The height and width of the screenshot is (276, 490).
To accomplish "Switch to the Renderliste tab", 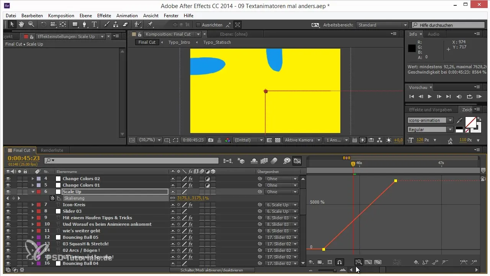I will (x=52, y=150).
